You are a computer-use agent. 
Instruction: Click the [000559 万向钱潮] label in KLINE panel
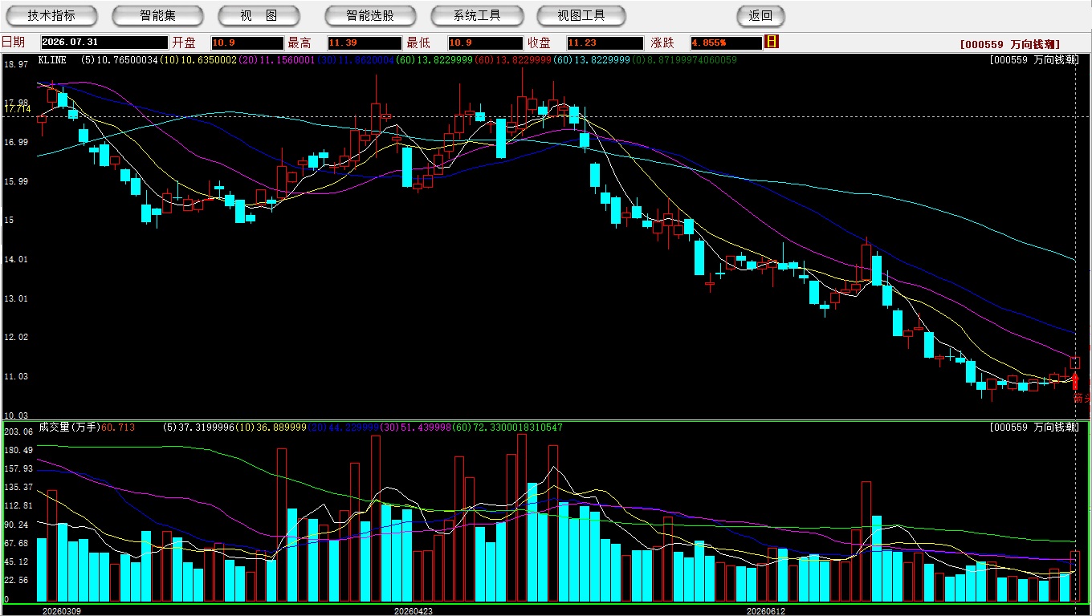point(1033,60)
